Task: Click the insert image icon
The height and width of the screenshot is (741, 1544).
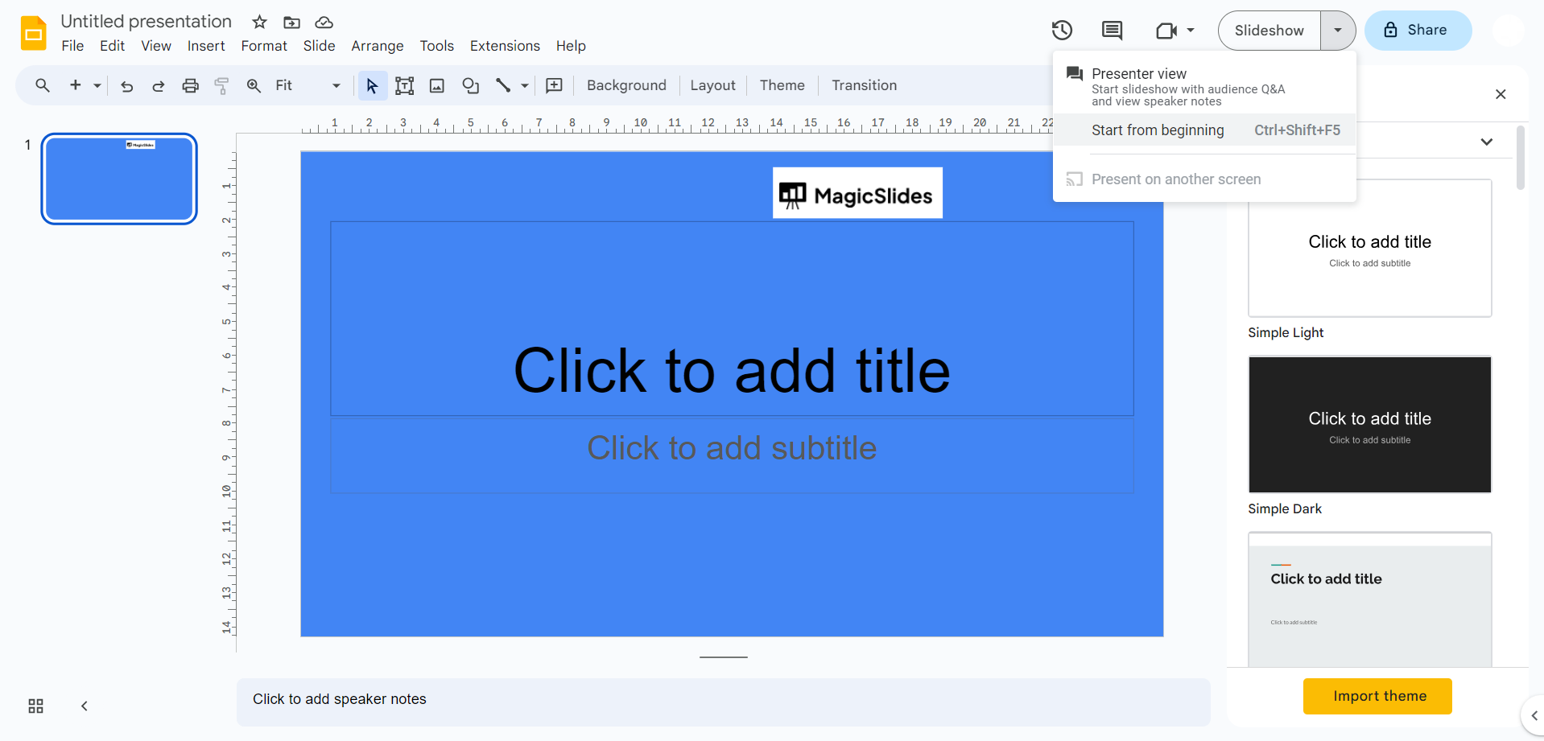Action: point(437,85)
